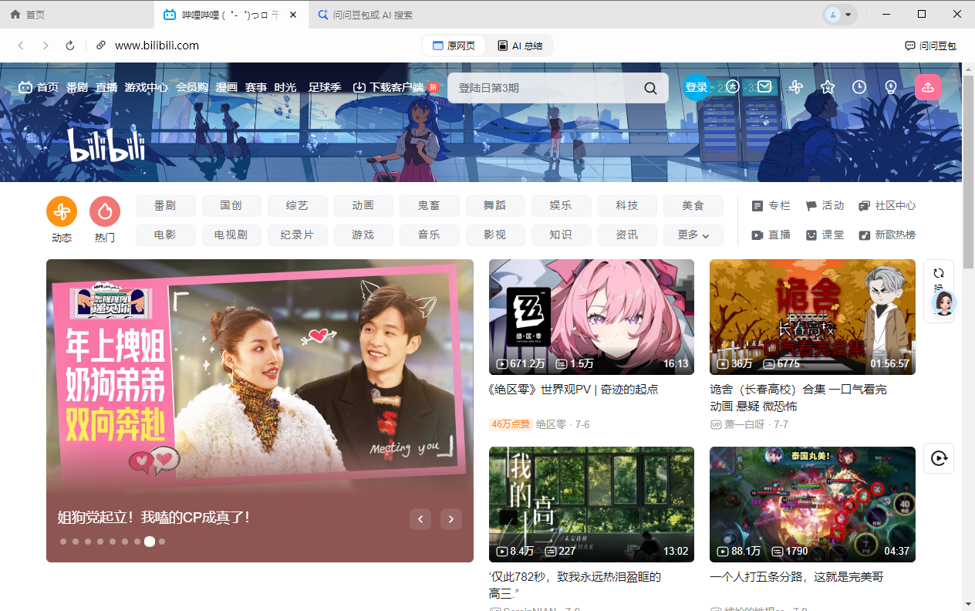This screenshot has width=975, height=611.
Task: Click the circular replay icon beside videos
Action: click(939, 458)
